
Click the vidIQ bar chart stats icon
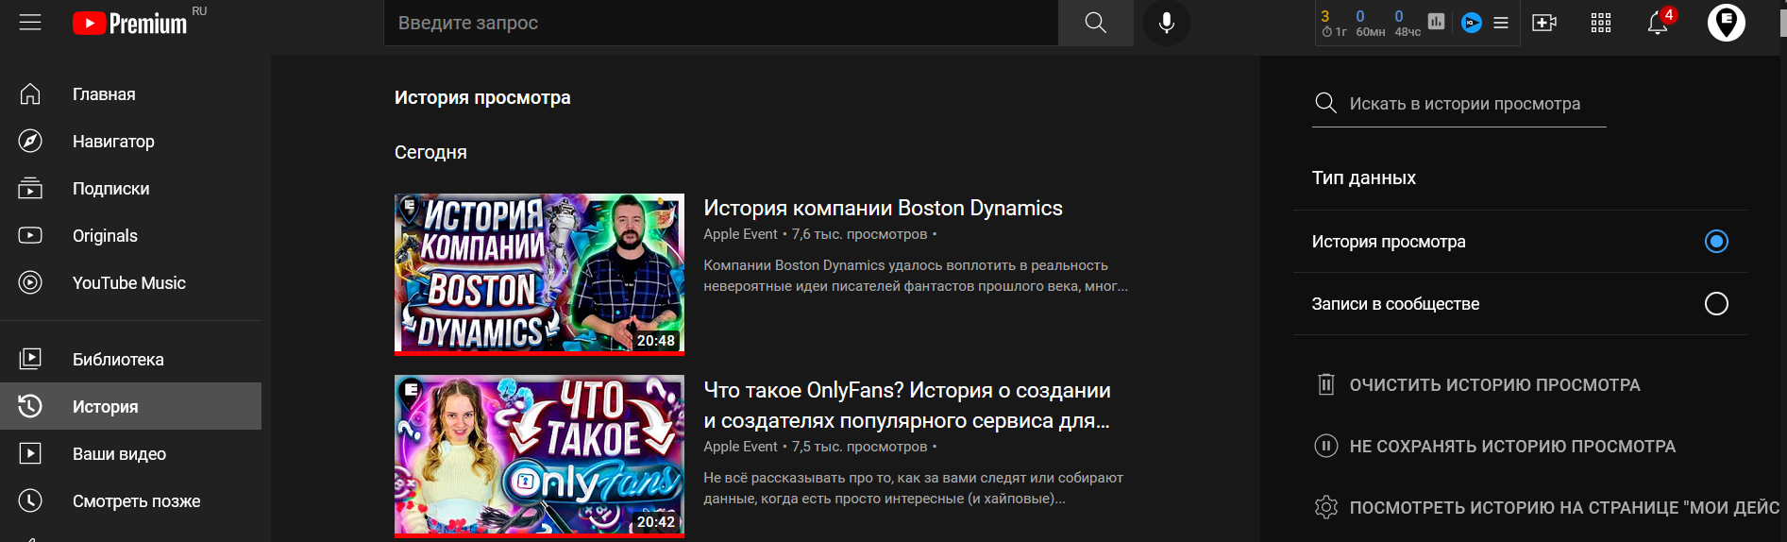(x=1436, y=22)
